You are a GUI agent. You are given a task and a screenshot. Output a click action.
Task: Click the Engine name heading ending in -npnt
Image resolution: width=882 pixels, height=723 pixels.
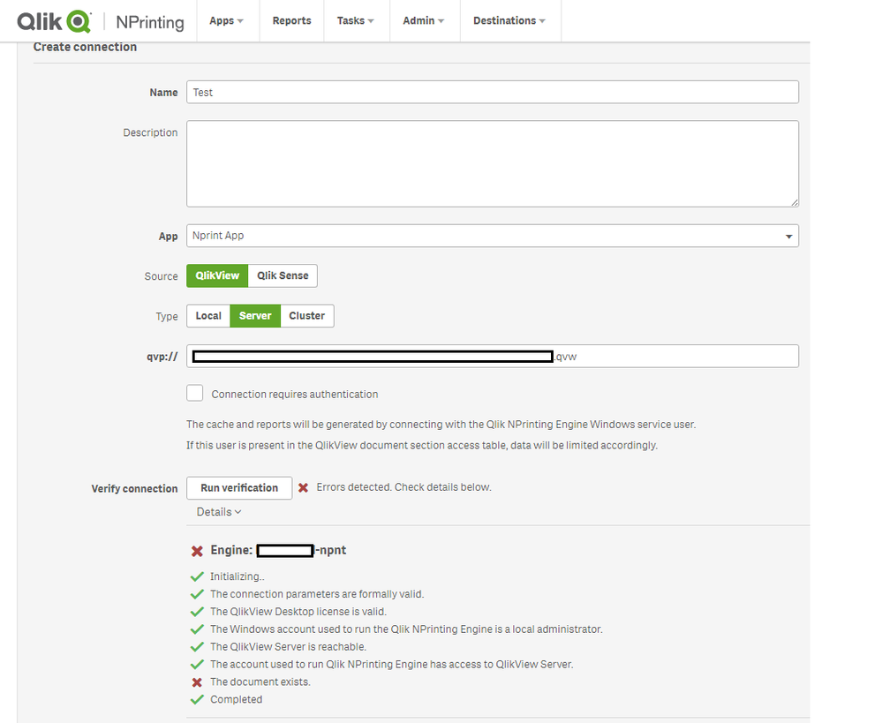coord(278,550)
